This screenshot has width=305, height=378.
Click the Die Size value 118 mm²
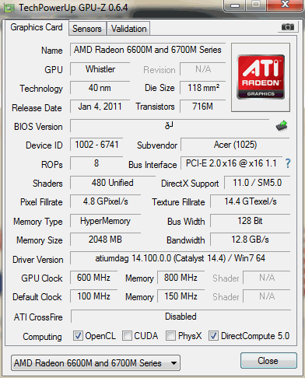203,88
